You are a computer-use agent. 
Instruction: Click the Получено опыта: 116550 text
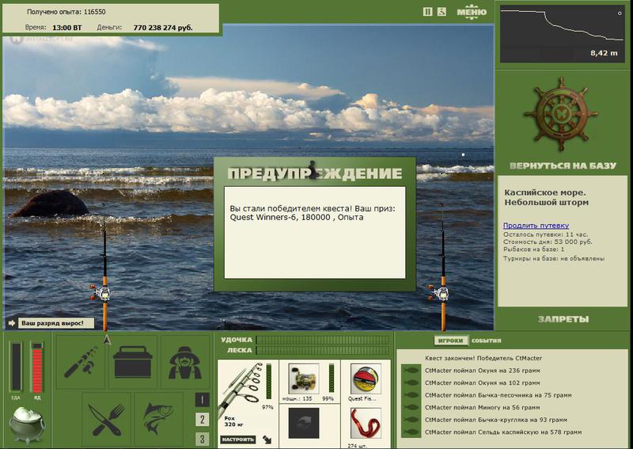click(66, 12)
